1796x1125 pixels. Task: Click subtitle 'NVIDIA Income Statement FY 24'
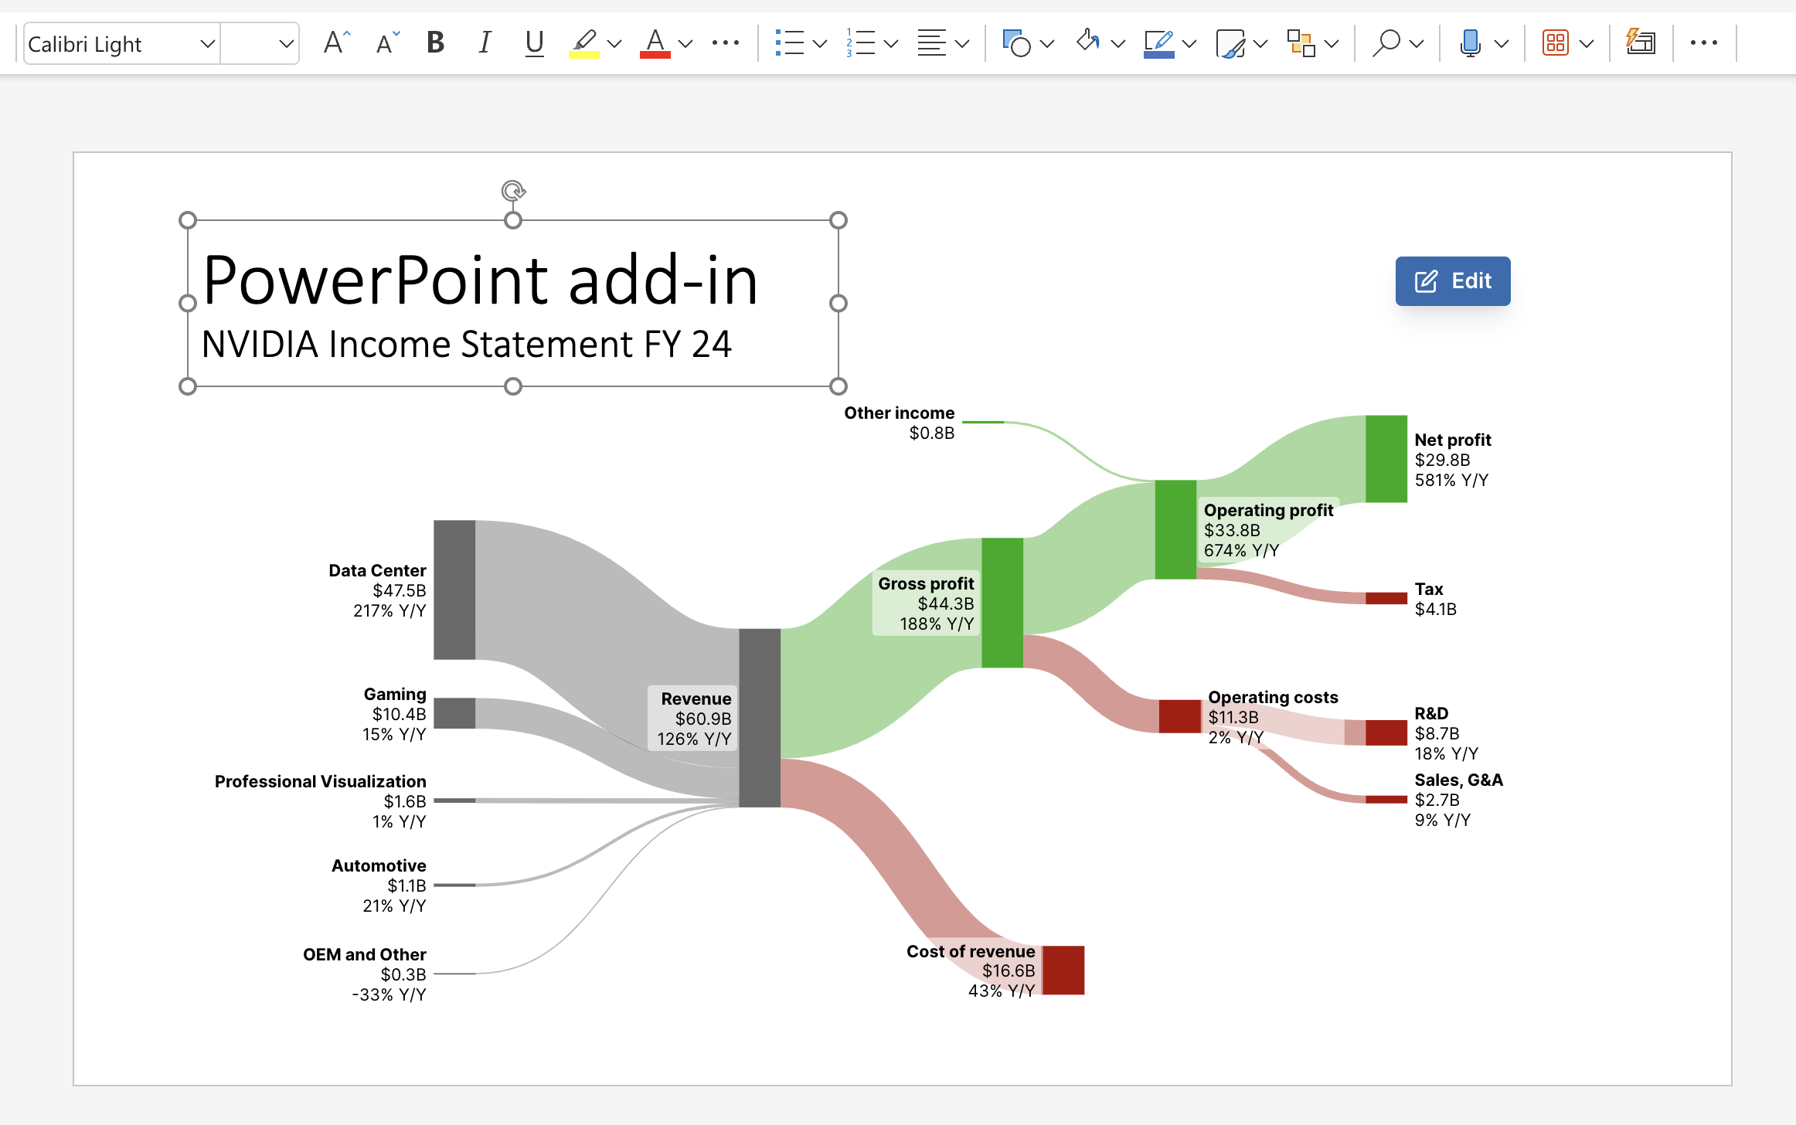click(x=467, y=345)
